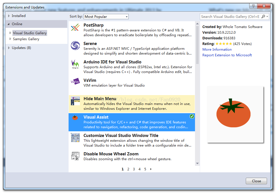Select Visual Studio Gallery in tree
The width and height of the screenshot is (276, 193).
coord(30,33)
